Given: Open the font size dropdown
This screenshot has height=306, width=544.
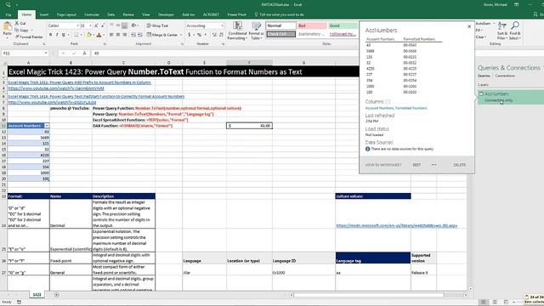Looking at the screenshot, I should click(91, 25).
